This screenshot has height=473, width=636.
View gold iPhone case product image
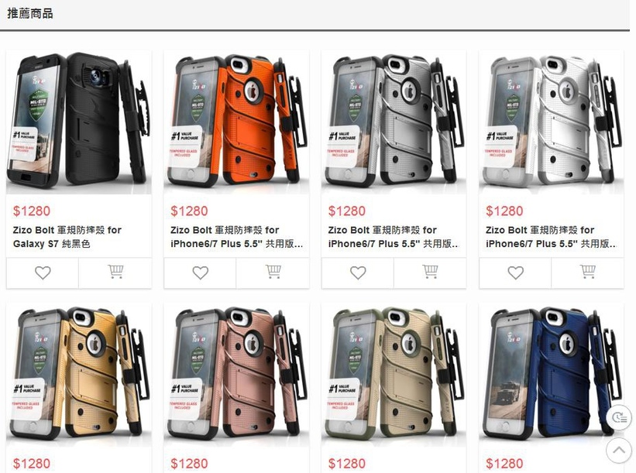tap(79, 375)
